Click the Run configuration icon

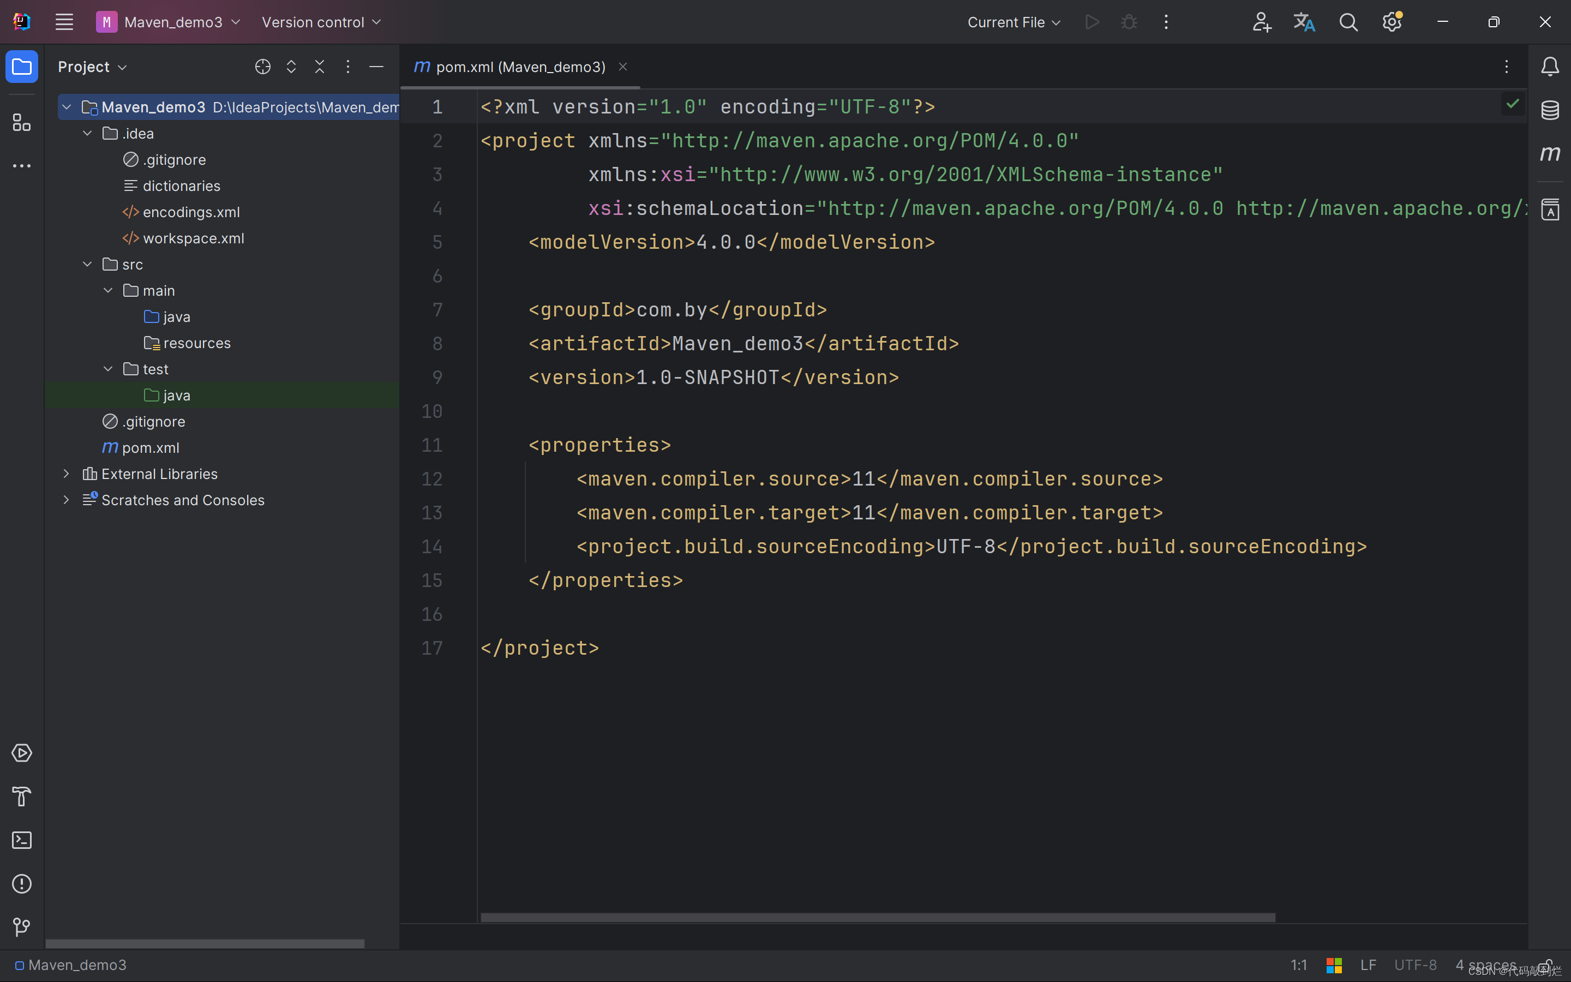[x=1092, y=21]
